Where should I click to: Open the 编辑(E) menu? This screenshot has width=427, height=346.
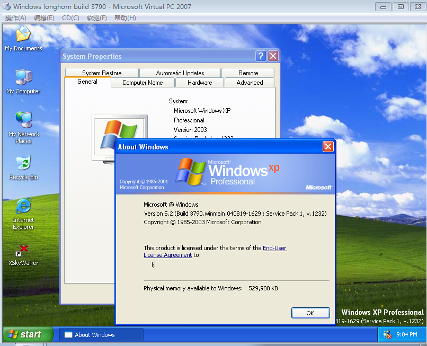tap(44, 18)
